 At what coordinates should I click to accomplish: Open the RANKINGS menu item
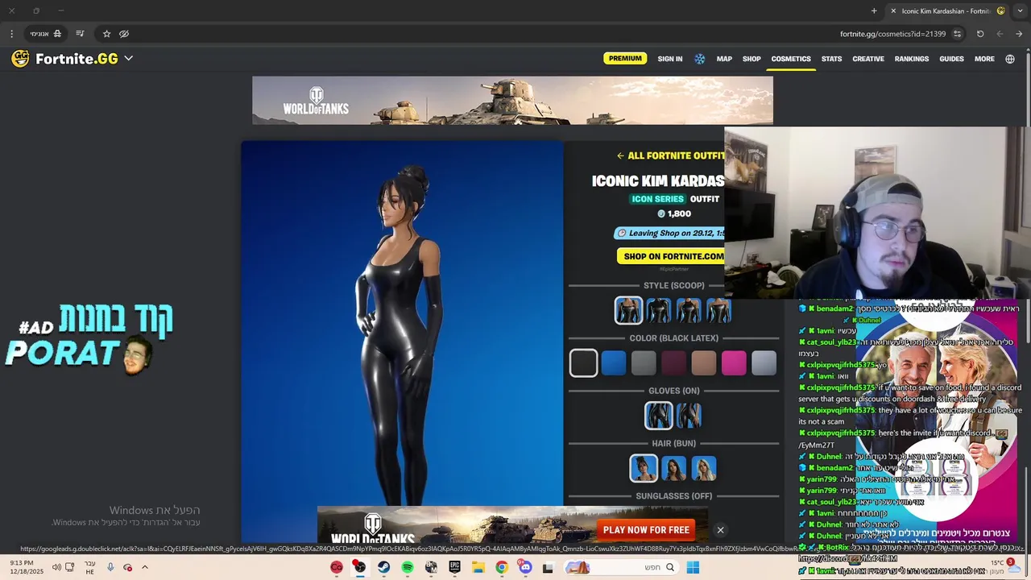tap(912, 59)
